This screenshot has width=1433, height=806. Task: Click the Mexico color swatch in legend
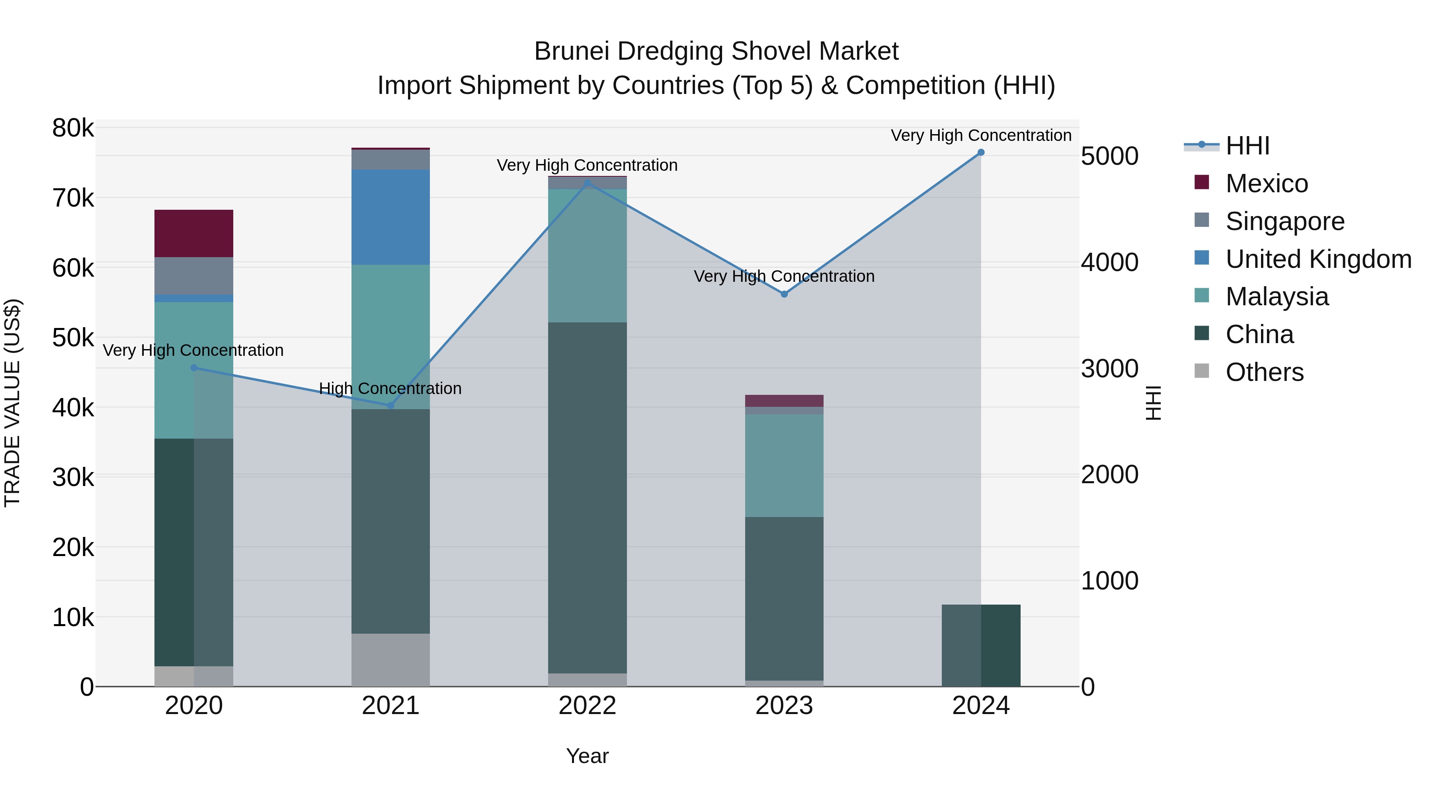pyautogui.click(x=1202, y=182)
